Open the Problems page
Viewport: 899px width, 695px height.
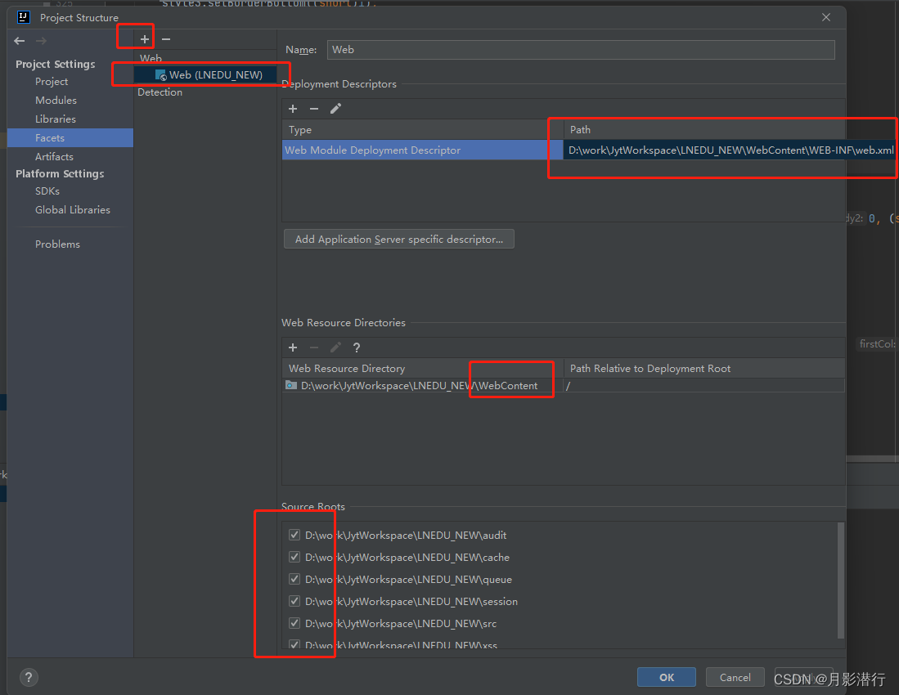[57, 244]
